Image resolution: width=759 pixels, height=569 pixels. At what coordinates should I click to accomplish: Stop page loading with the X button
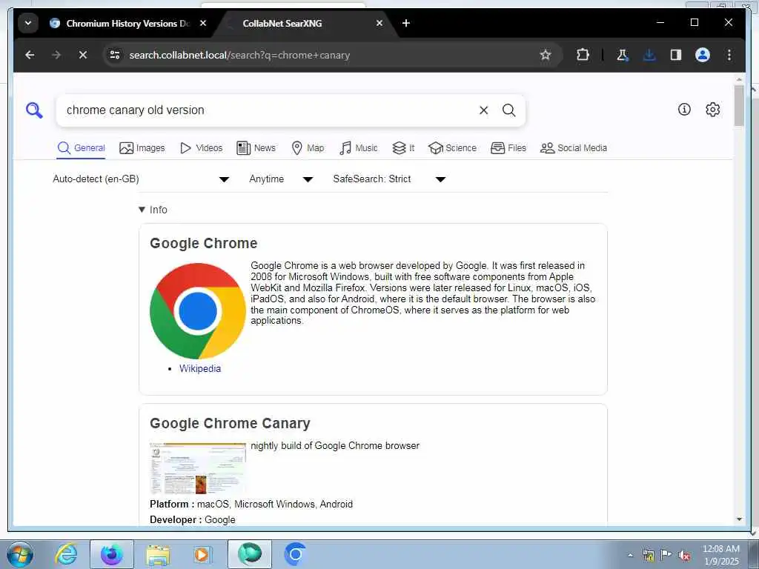click(x=83, y=55)
